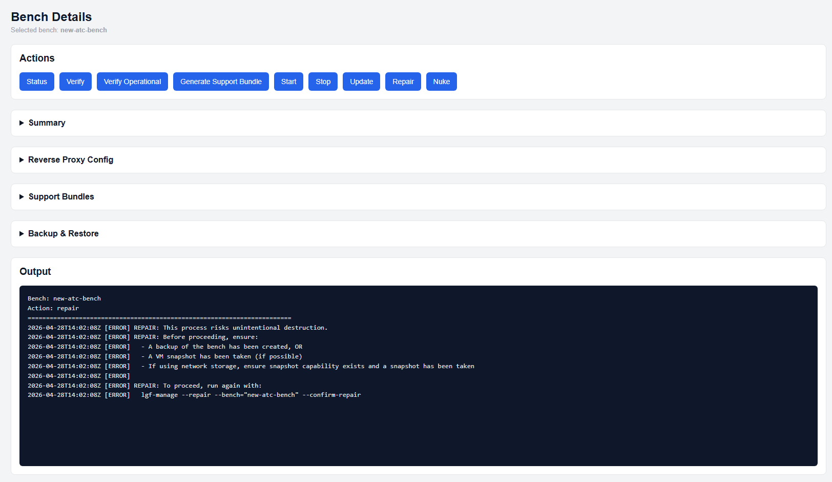This screenshot has height=482, width=832.
Task: Stop the bench
Action: (x=323, y=82)
